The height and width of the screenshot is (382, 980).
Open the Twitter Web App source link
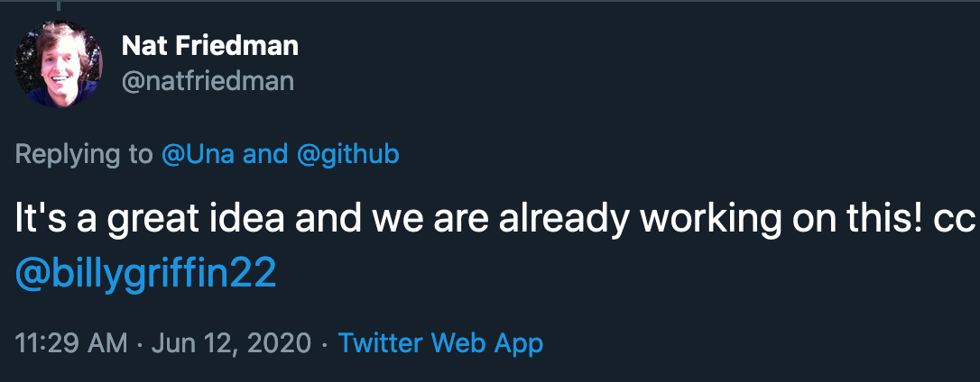click(440, 343)
